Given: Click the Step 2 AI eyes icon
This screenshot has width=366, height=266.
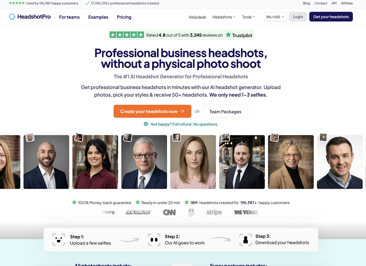Looking at the screenshot, I should 154,240.
